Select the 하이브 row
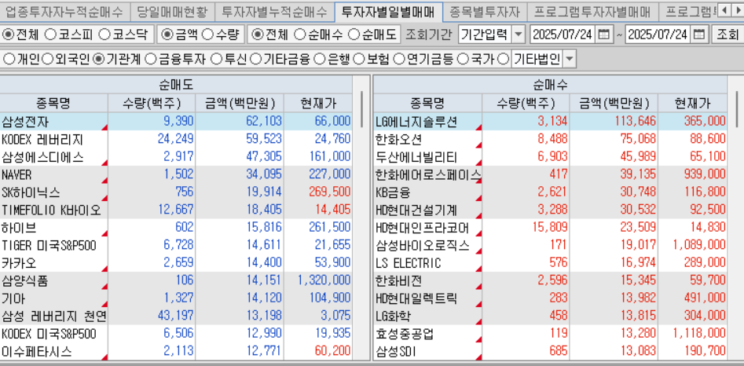The width and height of the screenshot is (744, 366). coord(176,228)
